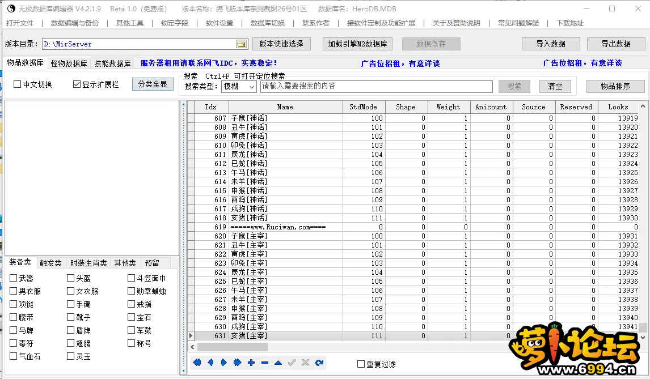The height and width of the screenshot is (379, 650).
Task: Click 分类全显 button
Action: pos(153,84)
